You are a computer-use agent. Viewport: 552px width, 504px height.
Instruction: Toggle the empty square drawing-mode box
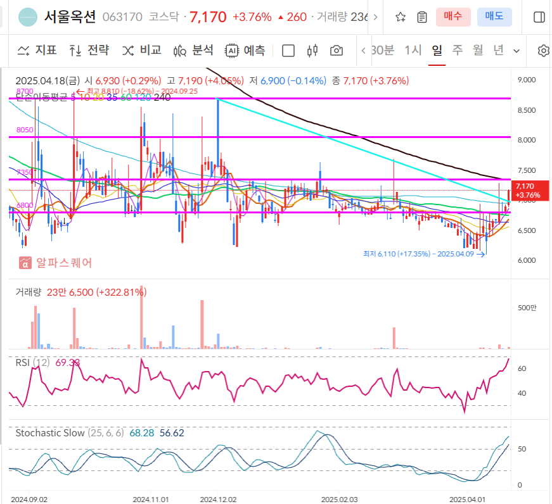(288, 50)
